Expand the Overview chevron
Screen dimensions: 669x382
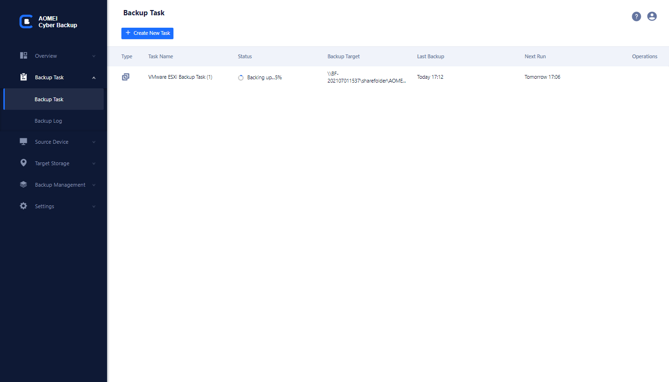[94, 56]
